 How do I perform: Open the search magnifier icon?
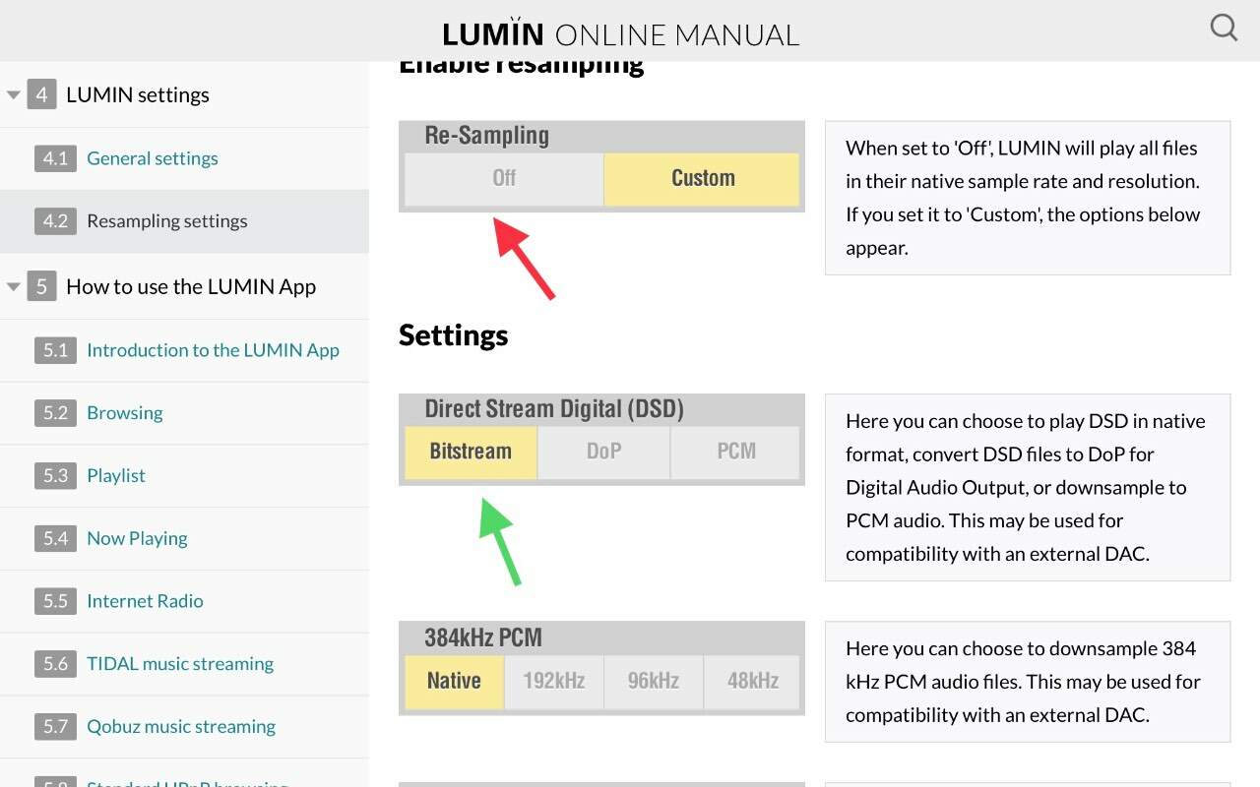[1224, 28]
